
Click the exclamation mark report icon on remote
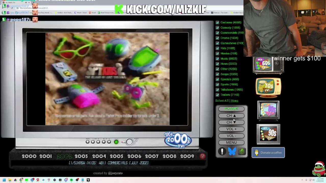(x=222, y=151)
